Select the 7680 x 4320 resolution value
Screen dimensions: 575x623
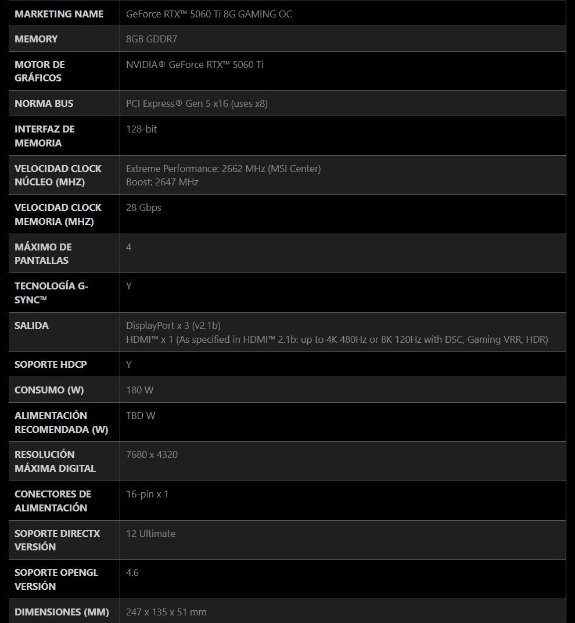152,454
